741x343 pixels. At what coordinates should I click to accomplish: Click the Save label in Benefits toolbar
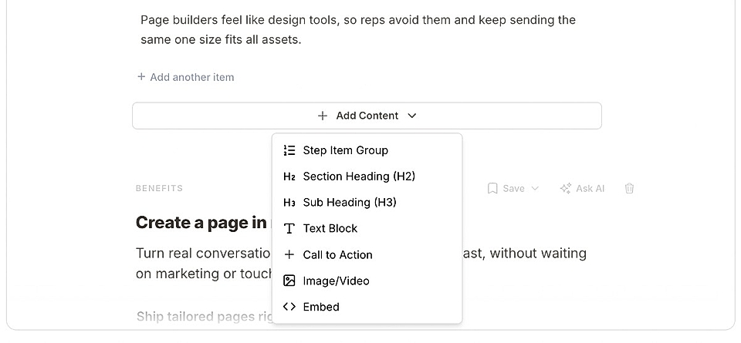point(513,188)
